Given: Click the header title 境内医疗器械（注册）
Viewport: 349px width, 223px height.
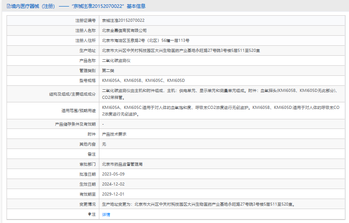Looking at the screenshot, I should pyautogui.click(x=33, y=6).
